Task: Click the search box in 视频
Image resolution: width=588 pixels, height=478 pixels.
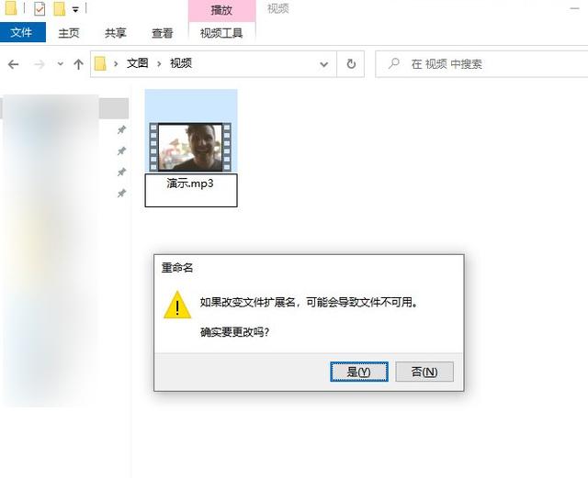Action: click(481, 64)
